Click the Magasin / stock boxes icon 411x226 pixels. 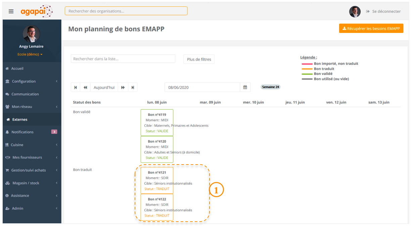pyautogui.click(x=8, y=183)
